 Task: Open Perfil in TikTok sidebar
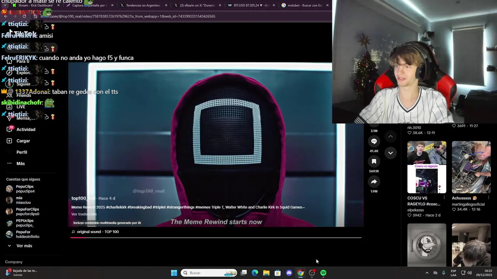pos(22,152)
